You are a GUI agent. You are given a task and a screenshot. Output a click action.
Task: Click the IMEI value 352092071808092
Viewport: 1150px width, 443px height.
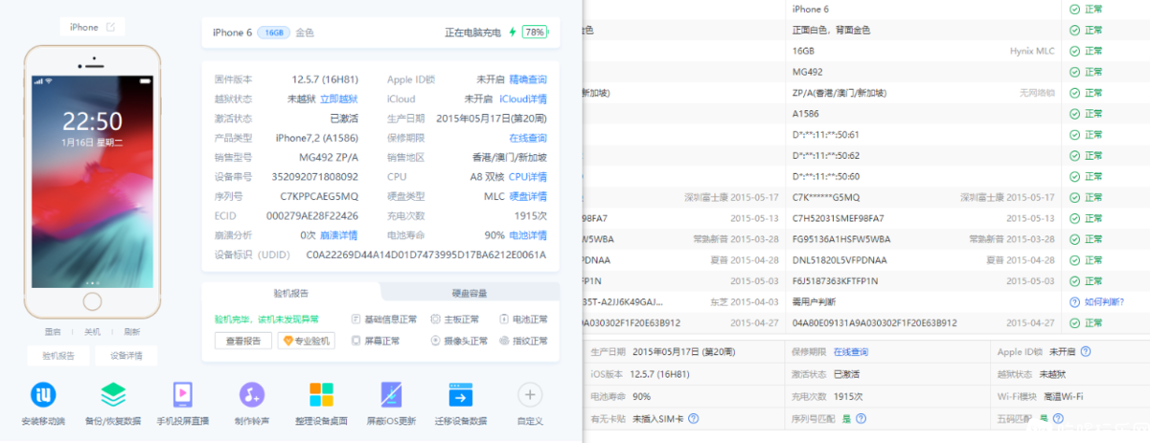click(315, 177)
